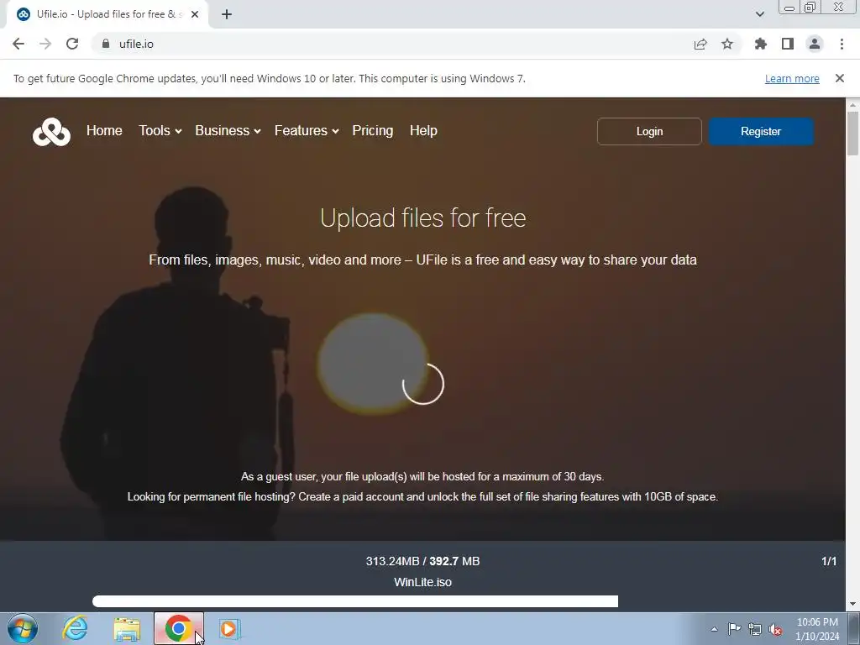Open the Extensions puzzle icon
Viewport: 860px width, 645px height.
click(761, 44)
